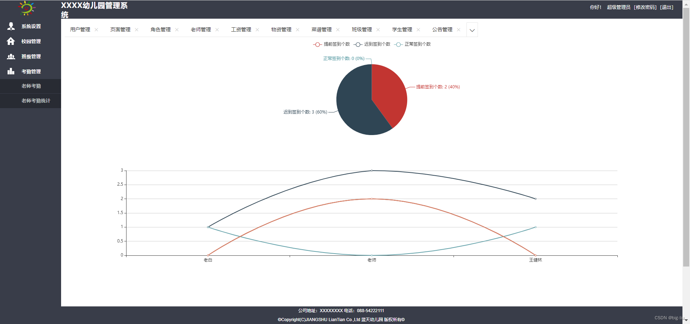Click the 老白 x-axis label
This screenshot has width=690, height=324.
(x=208, y=260)
